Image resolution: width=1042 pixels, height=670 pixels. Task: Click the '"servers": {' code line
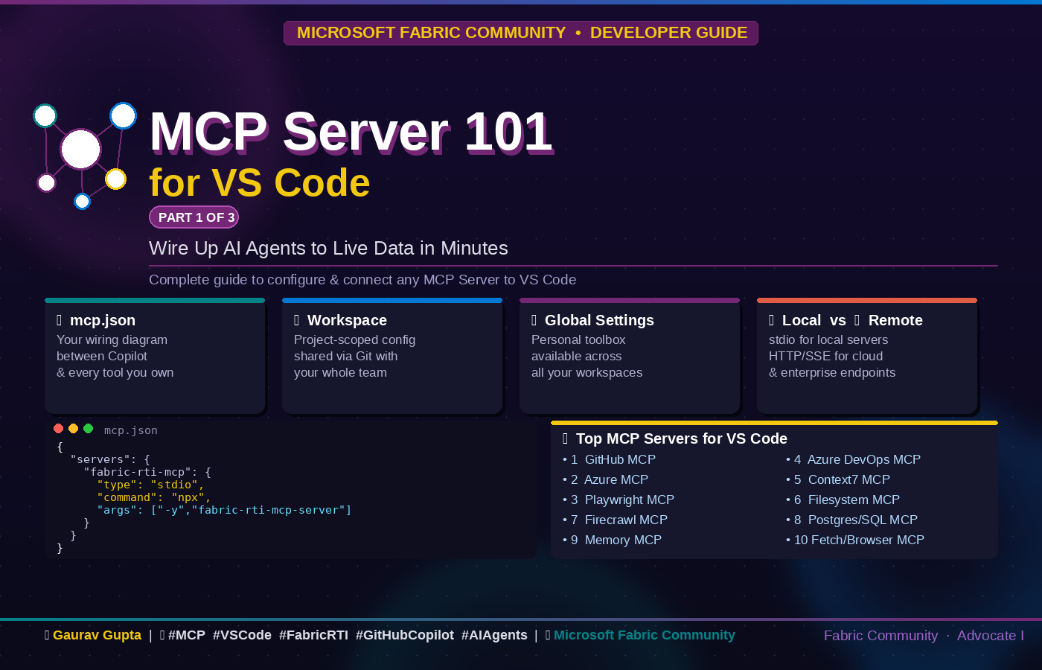[x=110, y=459]
